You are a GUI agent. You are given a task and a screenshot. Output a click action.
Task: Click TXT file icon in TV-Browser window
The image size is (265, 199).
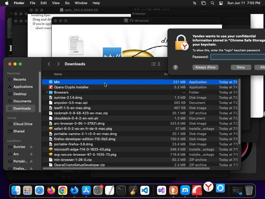coord(76,45)
